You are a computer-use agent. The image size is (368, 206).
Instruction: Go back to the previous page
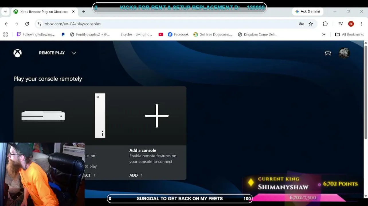(6, 24)
